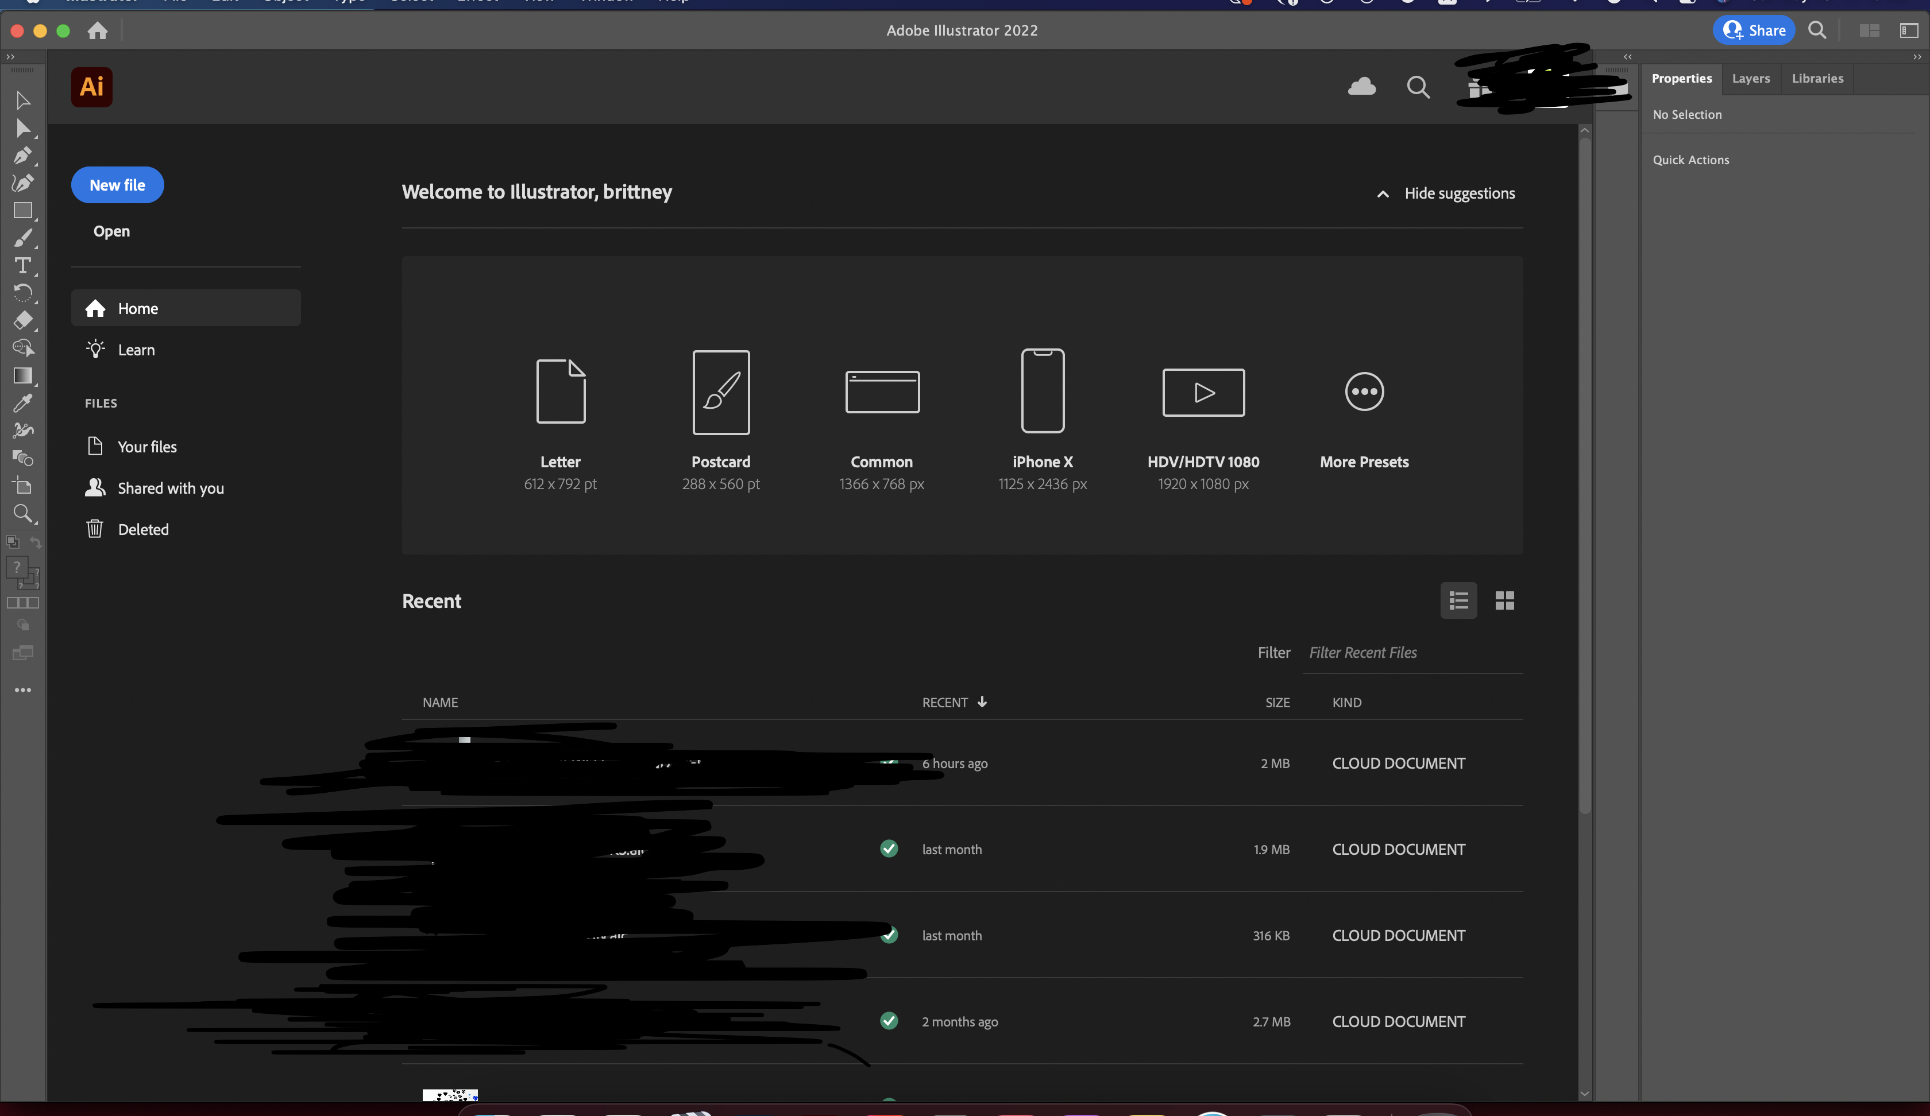
Task: Select the Curvature tool
Action: (x=23, y=183)
